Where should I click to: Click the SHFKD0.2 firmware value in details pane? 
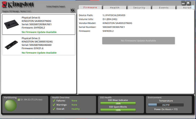click(108, 31)
